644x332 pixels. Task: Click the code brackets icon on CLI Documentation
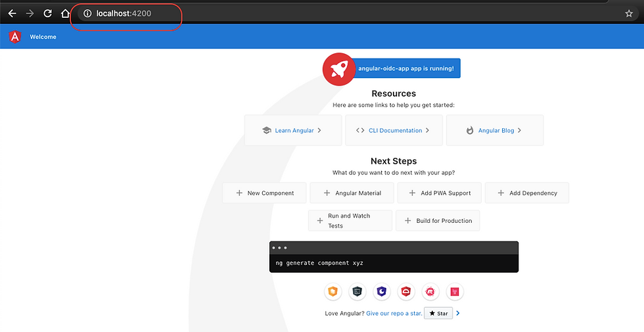(x=360, y=130)
